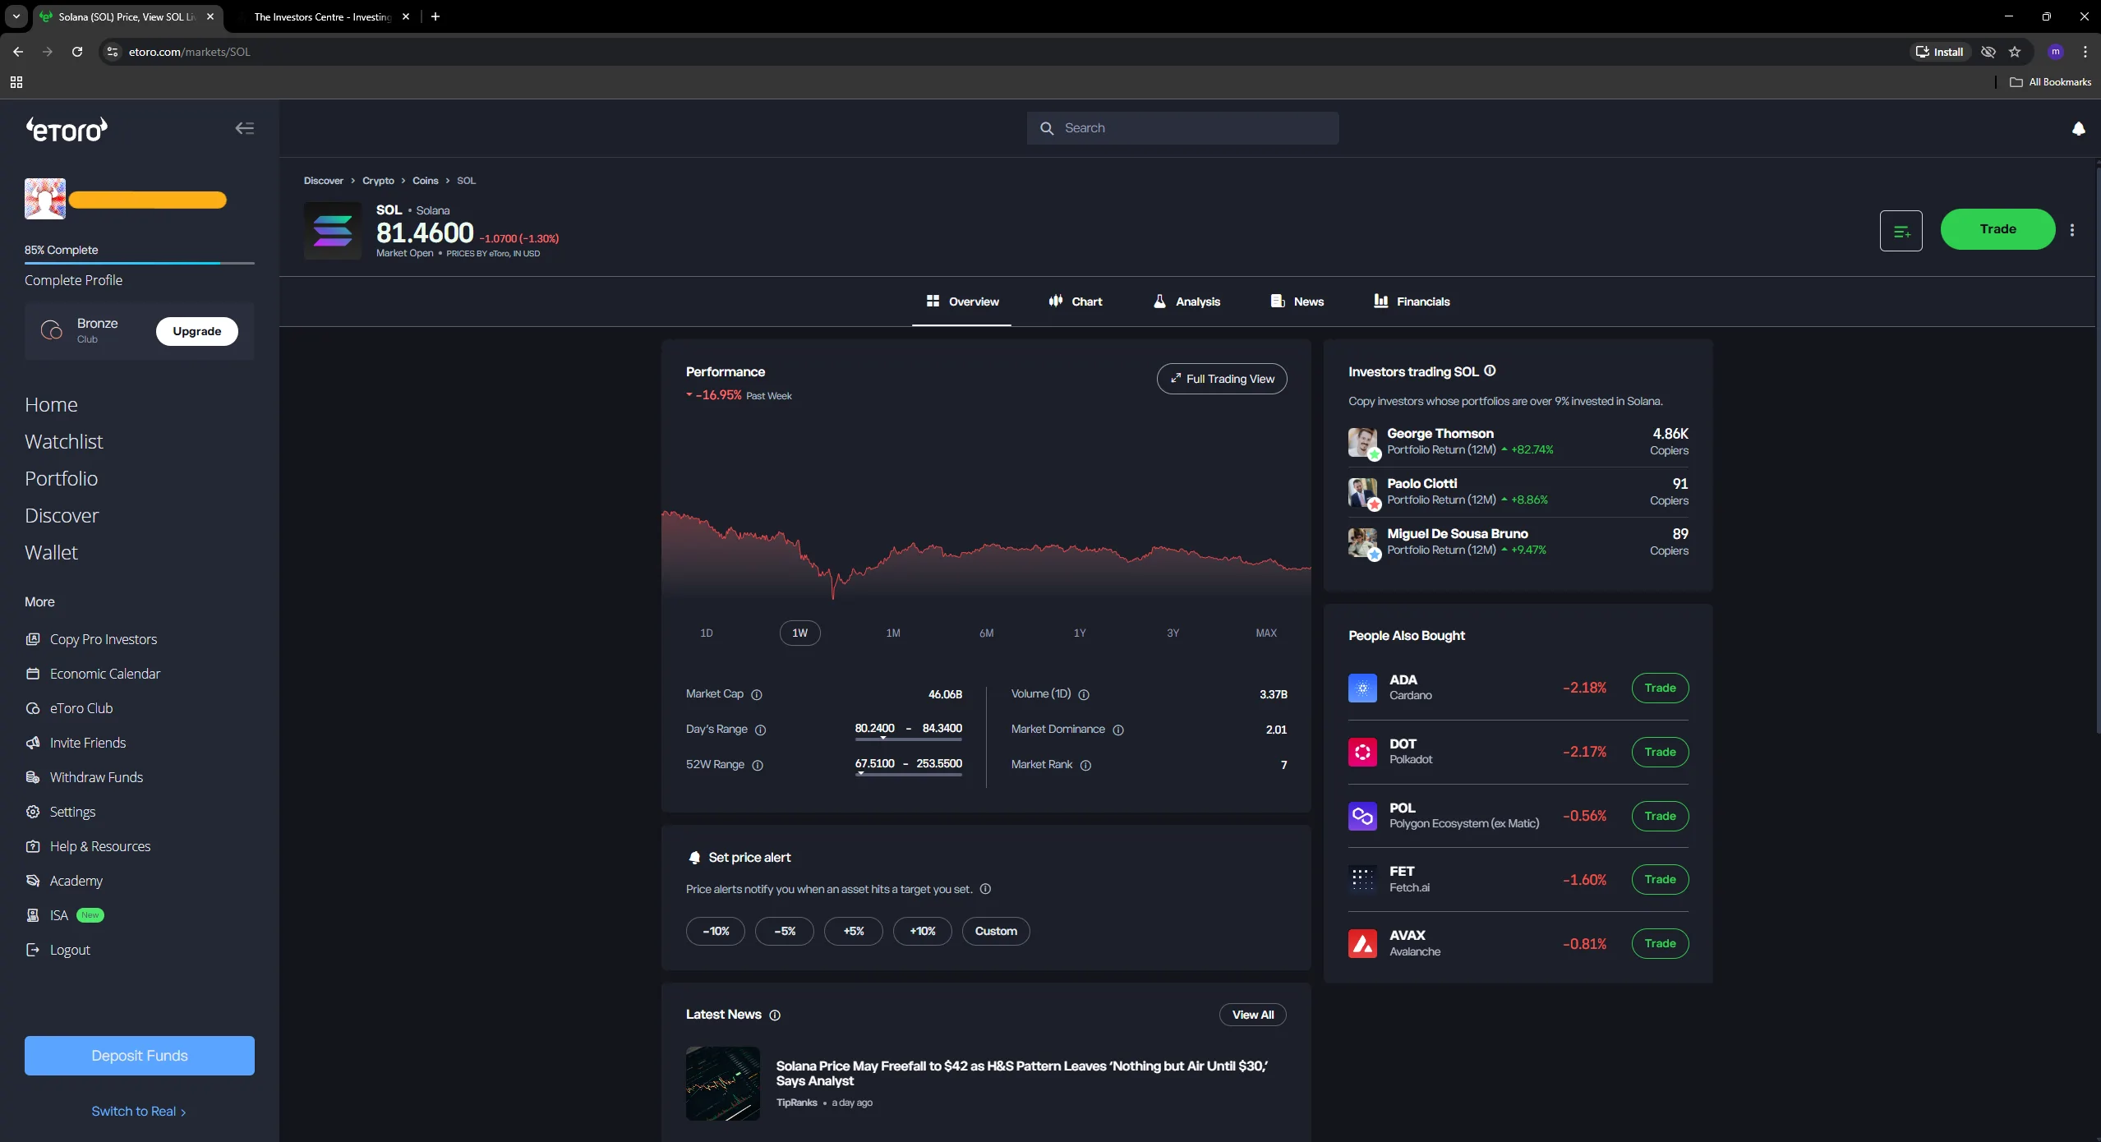The height and width of the screenshot is (1142, 2101).
Task: Click the price alerts description info icon
Action: pyautogui.click(x=985, y=889)
